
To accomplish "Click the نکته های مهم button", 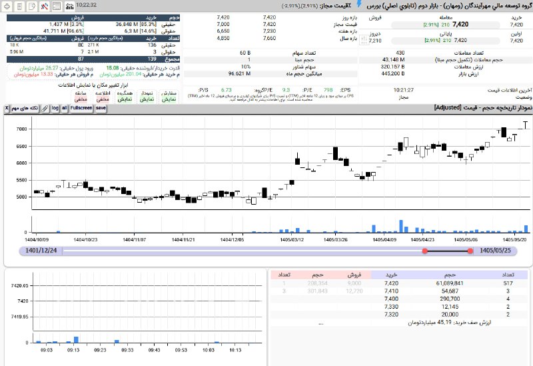I will tap(25, 108).
